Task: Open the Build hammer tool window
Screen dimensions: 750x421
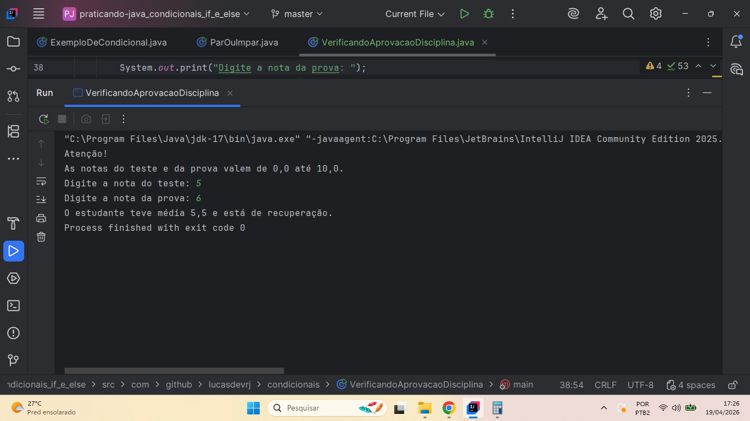Action: point(14,224)
